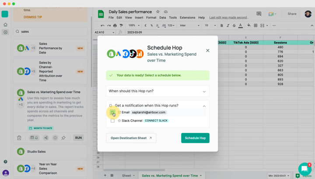Open the Data menu

163,18
